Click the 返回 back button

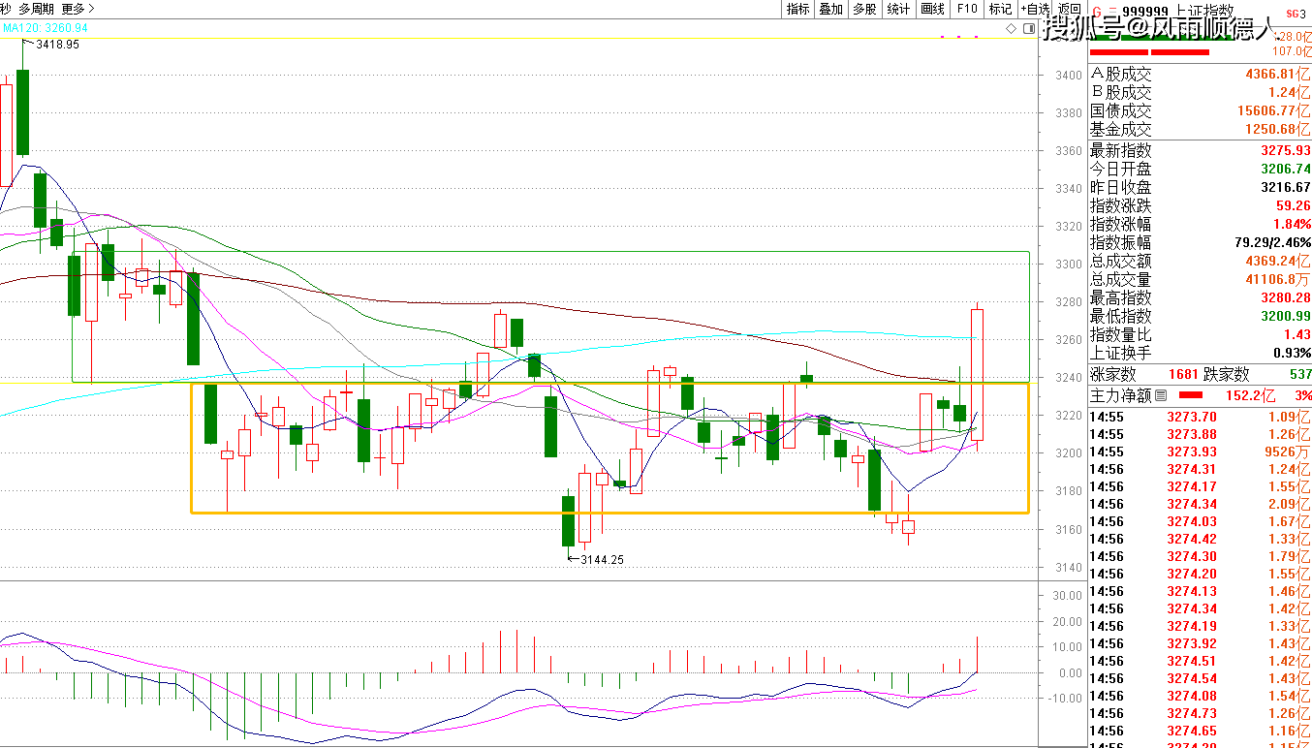1069,9
